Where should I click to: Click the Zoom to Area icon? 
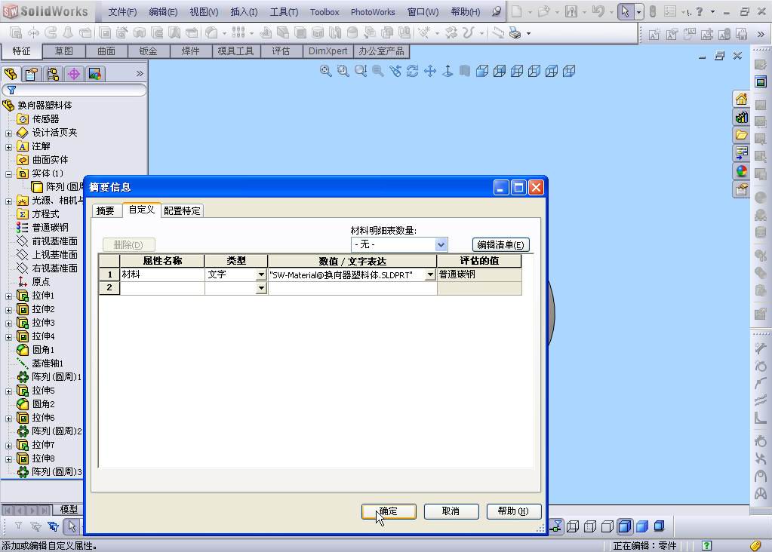tap(343, 71)
